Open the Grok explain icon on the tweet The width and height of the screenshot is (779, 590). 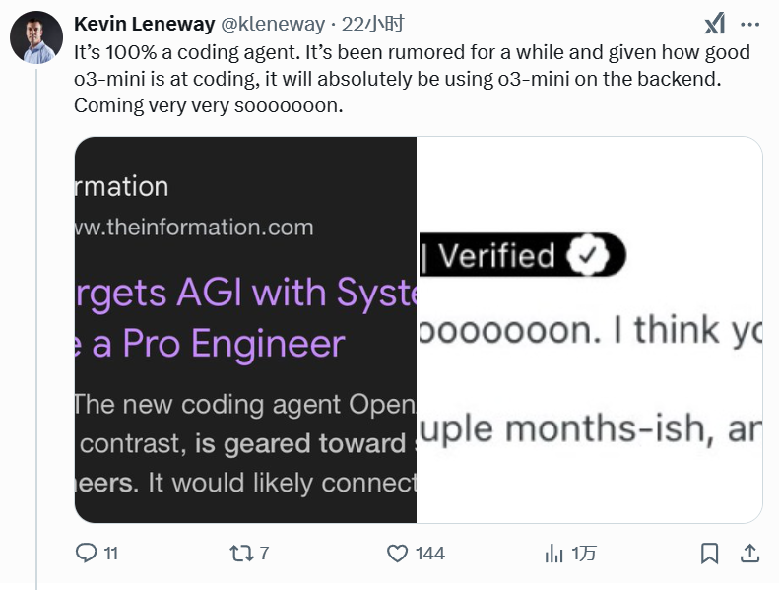[716, 24]
